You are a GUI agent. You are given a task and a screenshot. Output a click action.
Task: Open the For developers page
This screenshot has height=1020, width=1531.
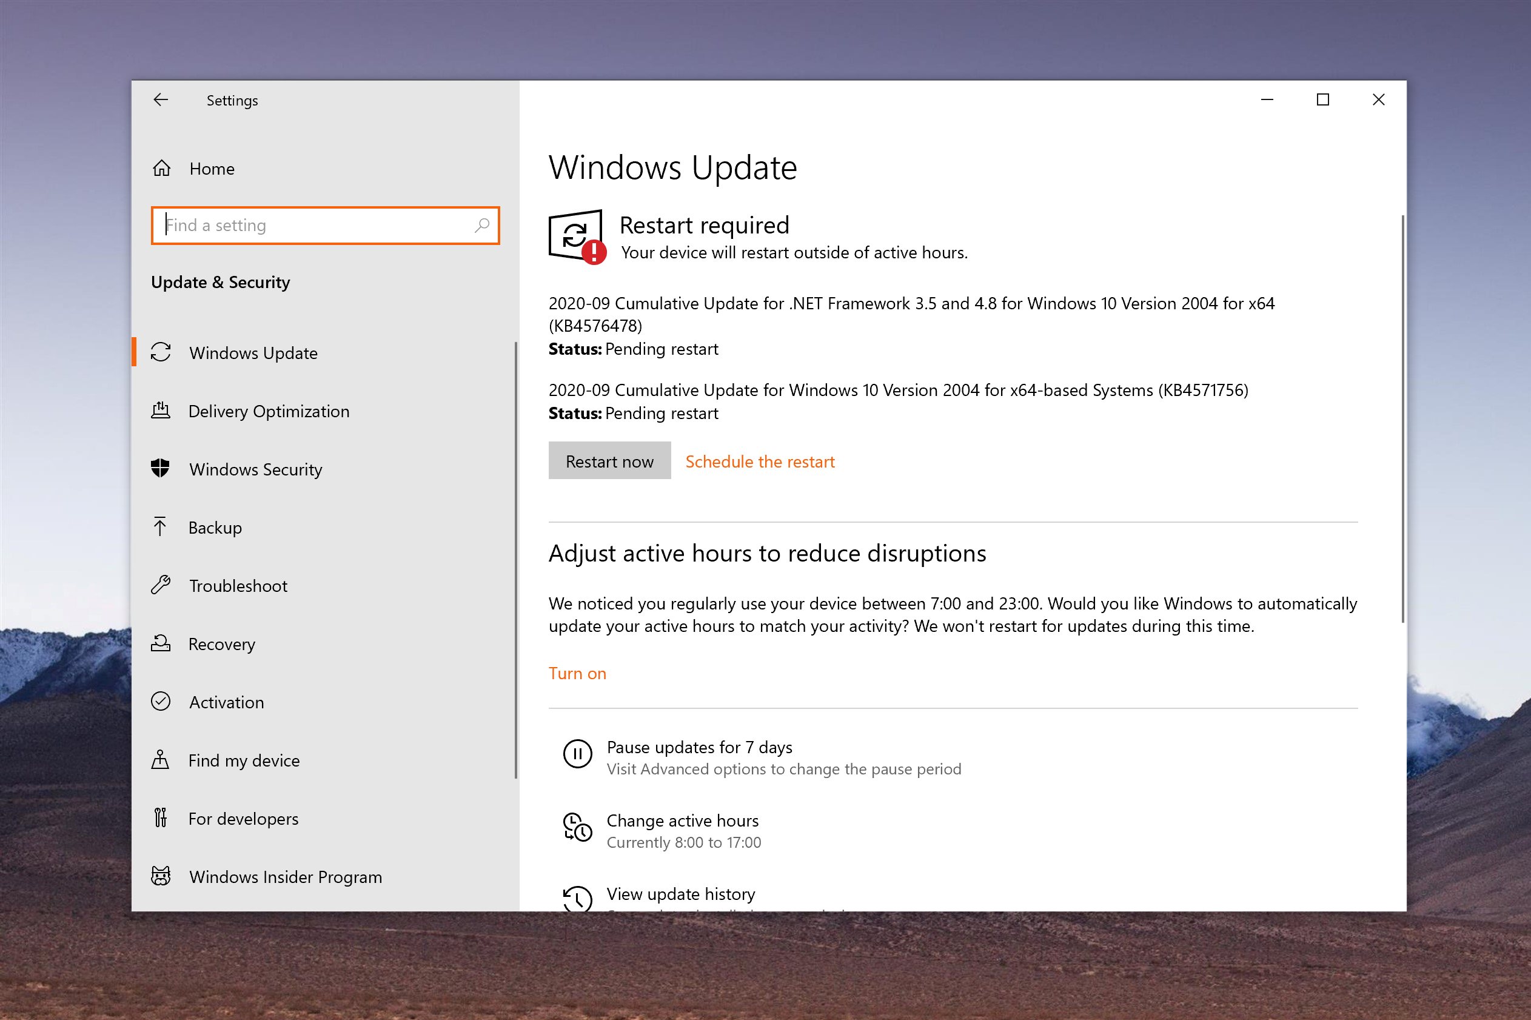coord(243,817)
